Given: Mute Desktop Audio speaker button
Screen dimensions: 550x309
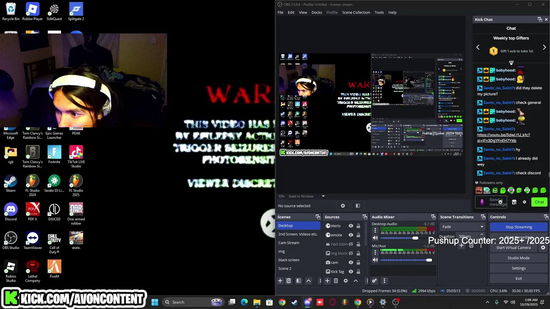Looking at the screenshot, I should pyautogui.click(x=375, y=238).
